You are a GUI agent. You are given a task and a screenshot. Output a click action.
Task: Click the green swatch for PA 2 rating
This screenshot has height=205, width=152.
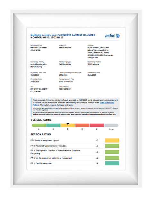pyautogui.click(x=112, y=146)
